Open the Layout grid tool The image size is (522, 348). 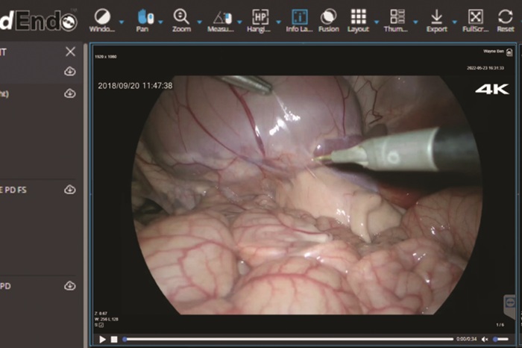point(358,20)
